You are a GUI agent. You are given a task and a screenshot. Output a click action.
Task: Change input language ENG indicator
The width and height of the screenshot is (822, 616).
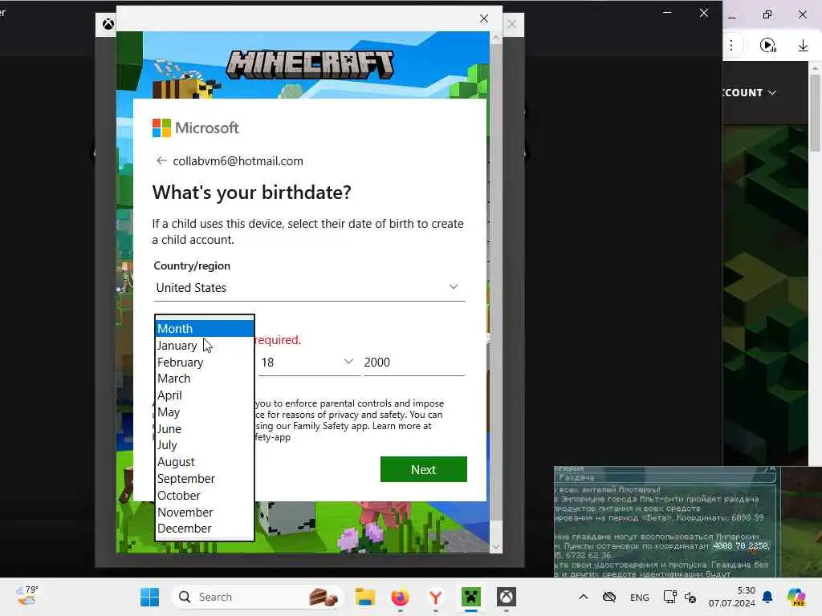click(640, 597)
